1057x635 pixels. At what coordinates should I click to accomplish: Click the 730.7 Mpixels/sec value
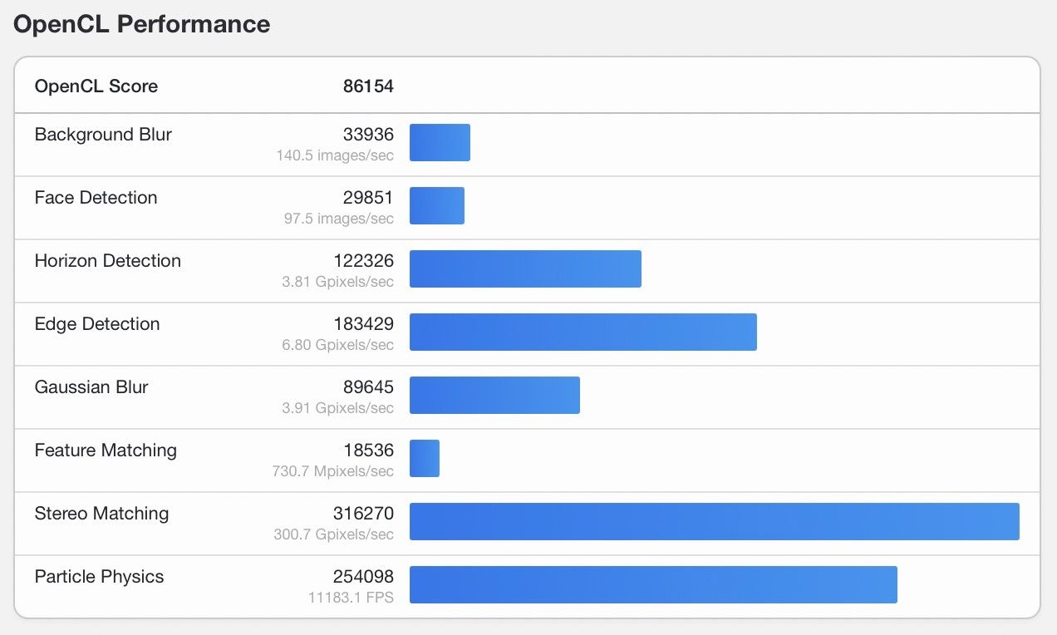[333, 471]
